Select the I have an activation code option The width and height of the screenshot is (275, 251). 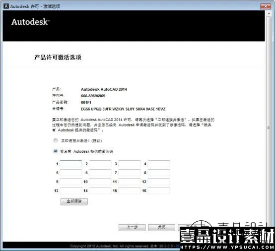click(56, 151)
